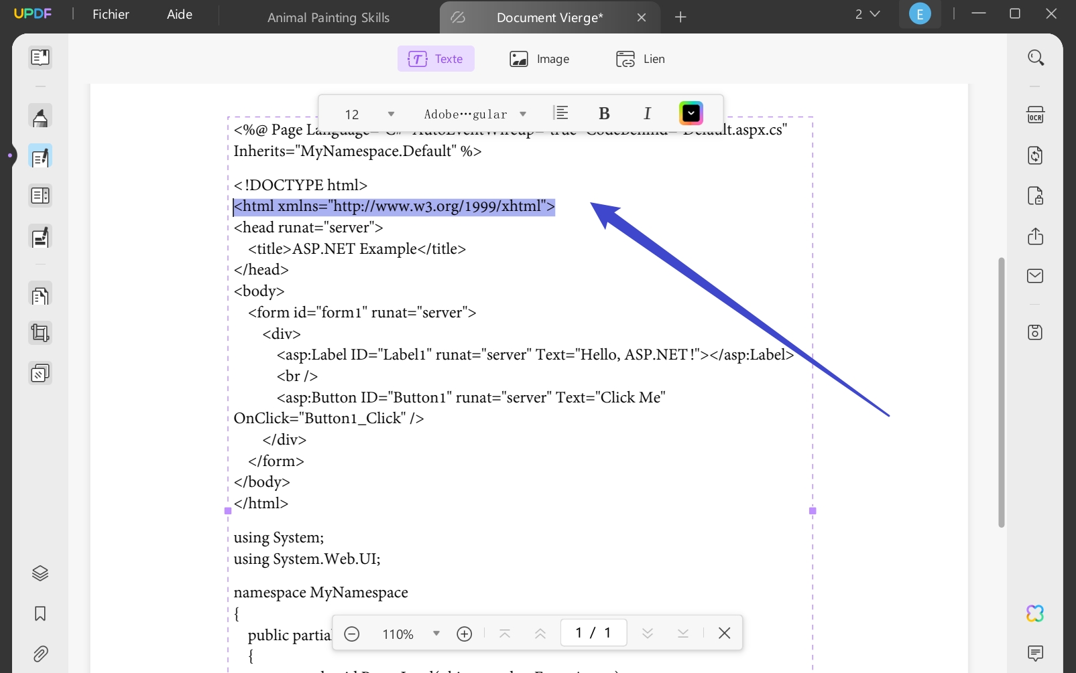The height and width of the screenshot is (673, 1076).
Task: Open the Fichier menu
Action: pos(111,14)
